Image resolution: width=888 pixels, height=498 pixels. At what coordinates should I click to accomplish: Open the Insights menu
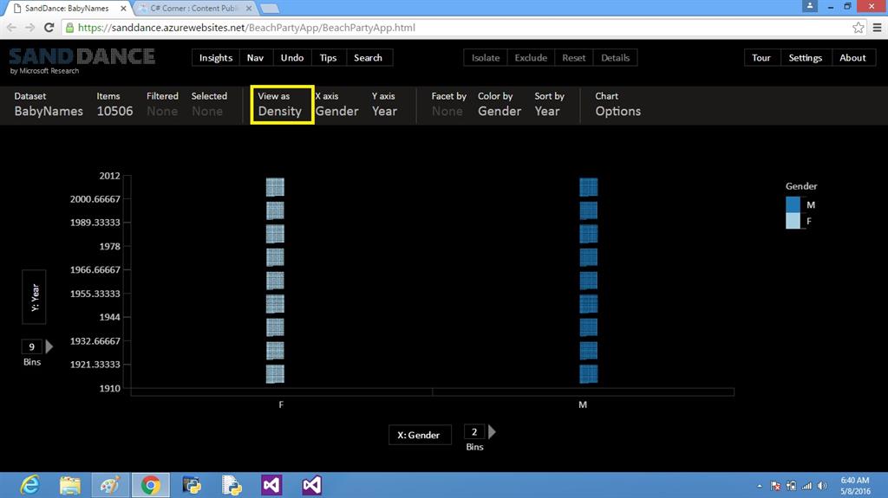coord(216,58)
